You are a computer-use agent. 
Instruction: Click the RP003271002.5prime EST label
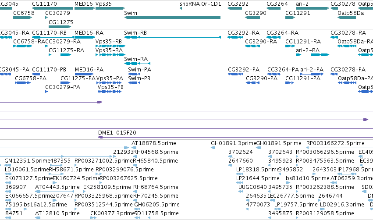[103, 161]
